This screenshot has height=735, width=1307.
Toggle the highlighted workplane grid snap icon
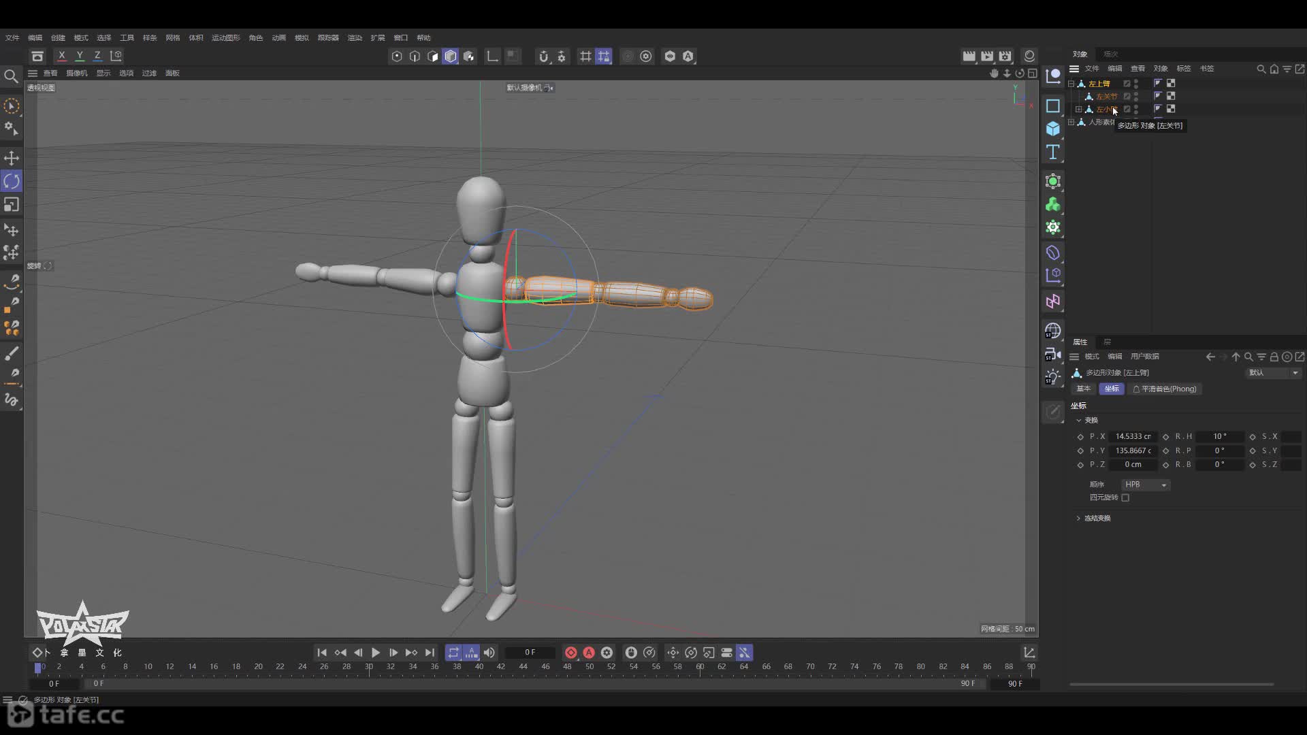point(604,56)
